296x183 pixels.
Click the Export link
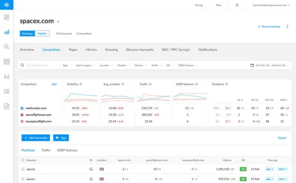[x=282, y=138]
